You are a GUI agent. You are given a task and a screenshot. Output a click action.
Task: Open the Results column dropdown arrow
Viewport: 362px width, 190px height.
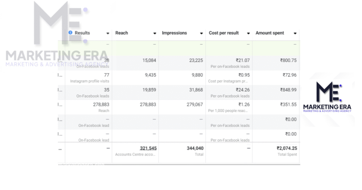pos(108,33)
